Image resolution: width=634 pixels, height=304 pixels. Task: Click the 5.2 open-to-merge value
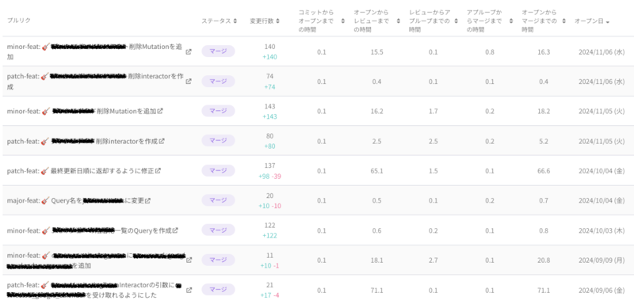[x=544, y=141]
